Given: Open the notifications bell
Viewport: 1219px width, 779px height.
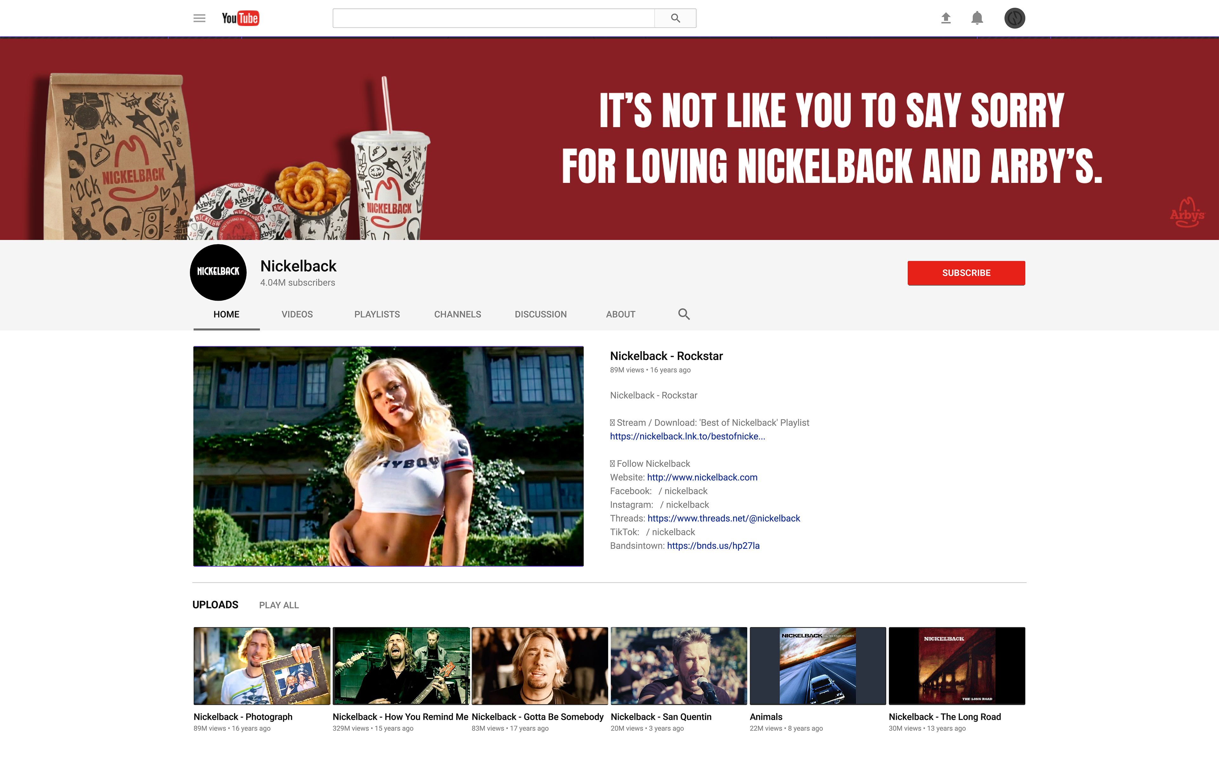Looking at the screenshot, I should pos(977,18).
